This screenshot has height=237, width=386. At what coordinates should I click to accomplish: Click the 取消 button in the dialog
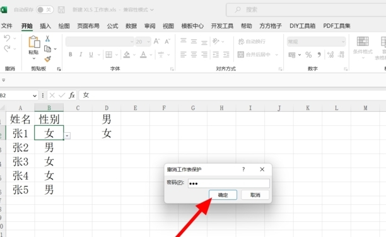pyautogui.click(x=255, y=195)
